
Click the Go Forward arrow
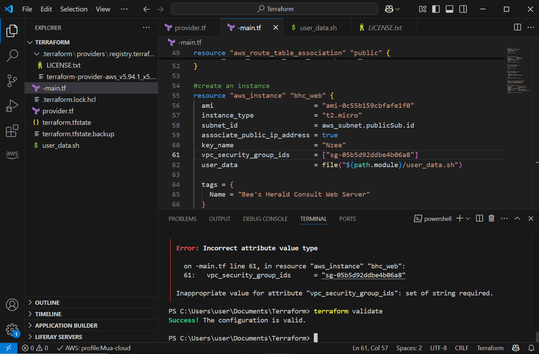160,9
